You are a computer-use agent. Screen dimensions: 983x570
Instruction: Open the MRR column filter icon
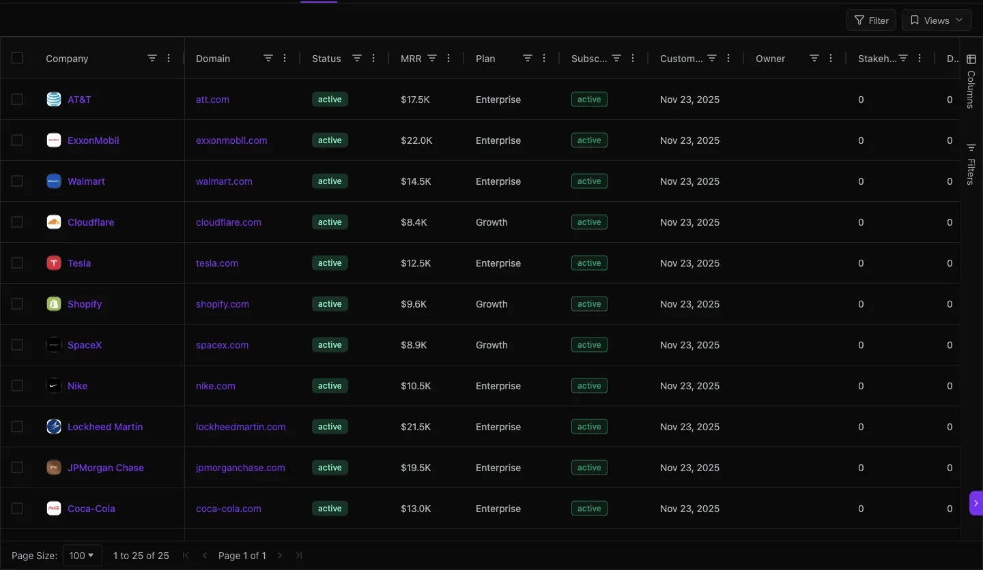click(x=432, y=59)
